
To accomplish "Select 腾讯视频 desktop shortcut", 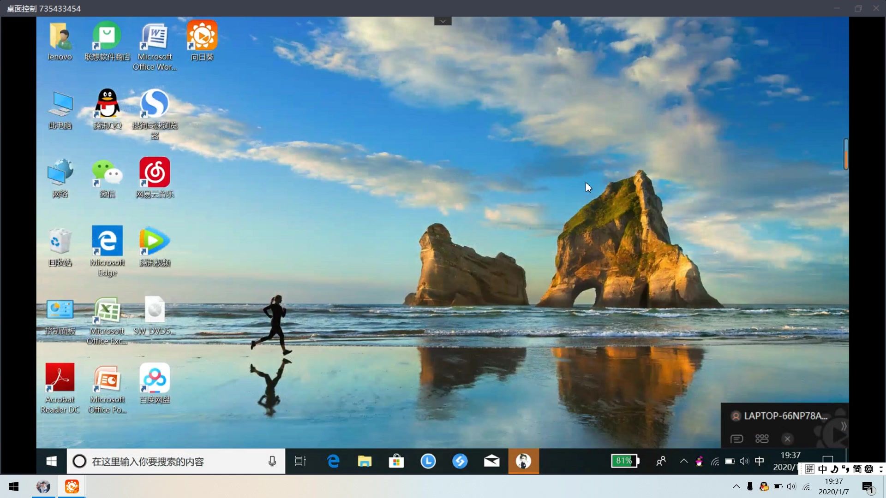I will pos(155,247).
